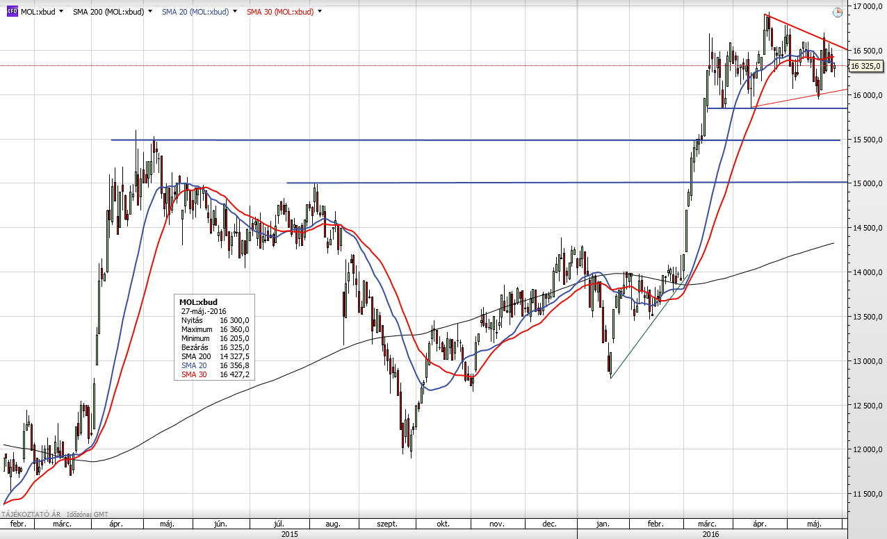
Task: Click the okt. month label
Action: coord(442,524)
